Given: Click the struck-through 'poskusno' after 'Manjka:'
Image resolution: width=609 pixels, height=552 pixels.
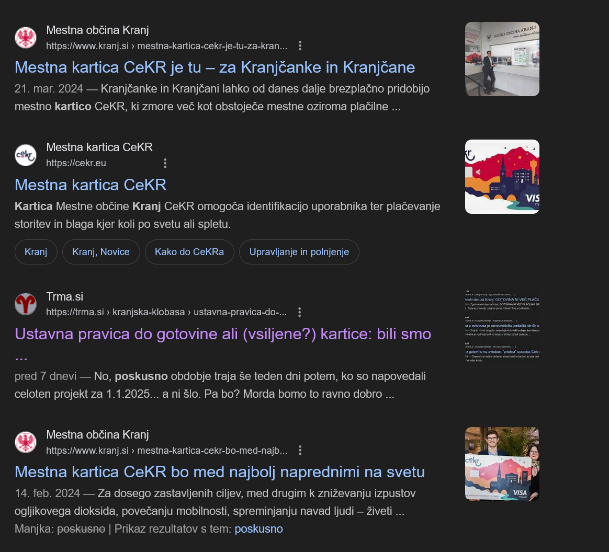Looking at the screenshot, I should (81, 528).
